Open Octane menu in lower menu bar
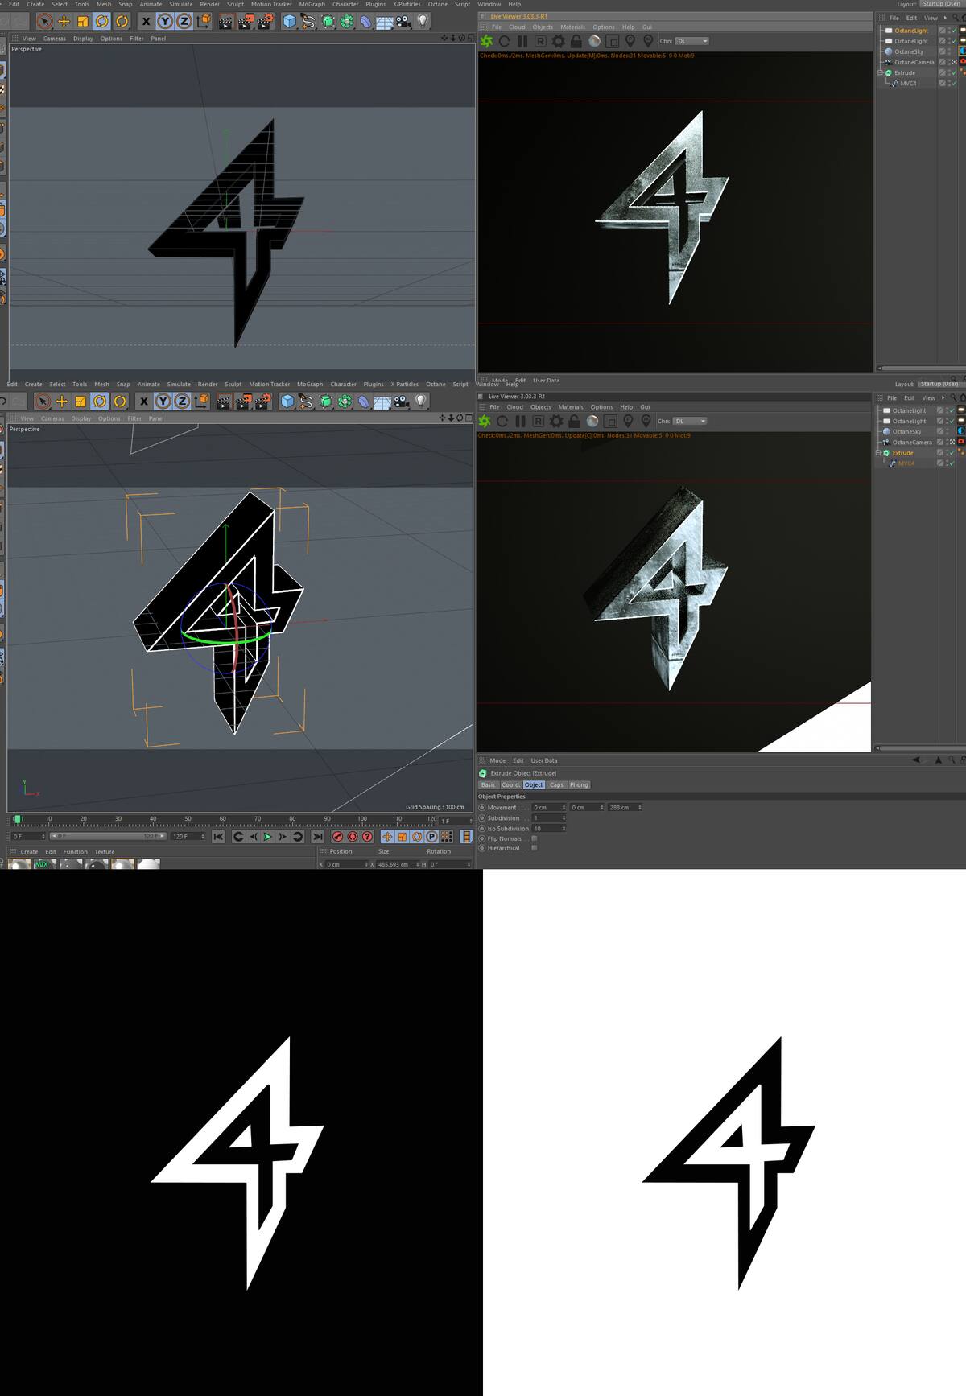966x1396 pixels. [436, 384]
